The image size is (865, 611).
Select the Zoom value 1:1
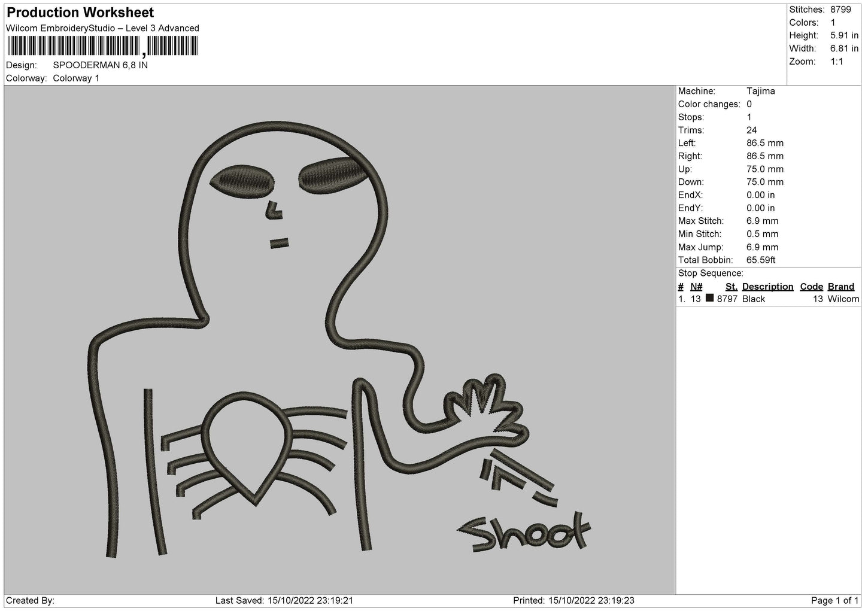point(837,62)
